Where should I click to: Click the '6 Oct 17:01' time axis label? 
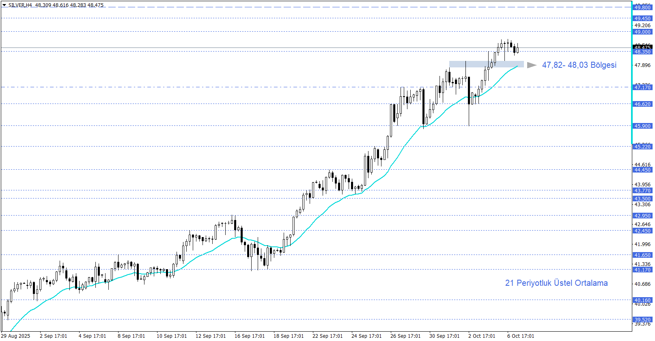click(521, 336)
